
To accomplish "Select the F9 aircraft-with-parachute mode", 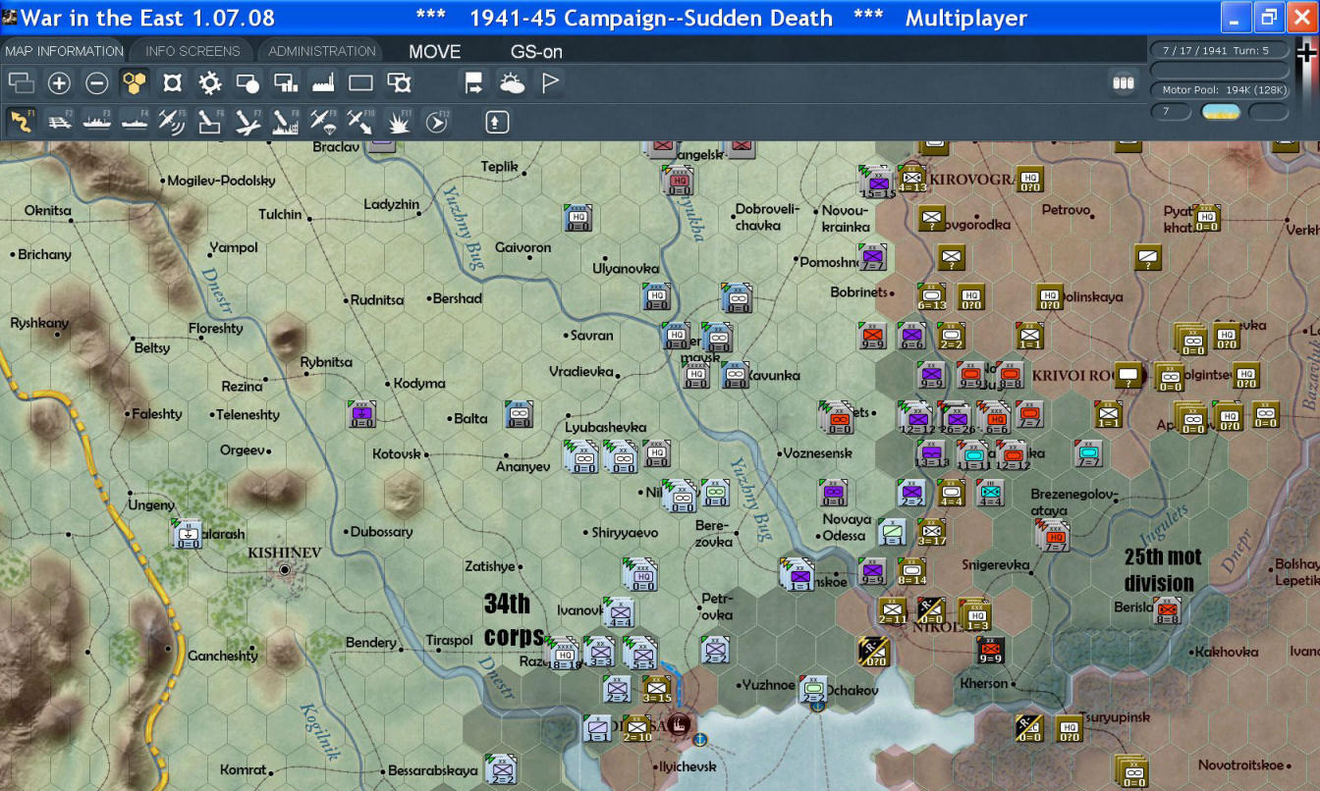I will click(x=323, y=121).
